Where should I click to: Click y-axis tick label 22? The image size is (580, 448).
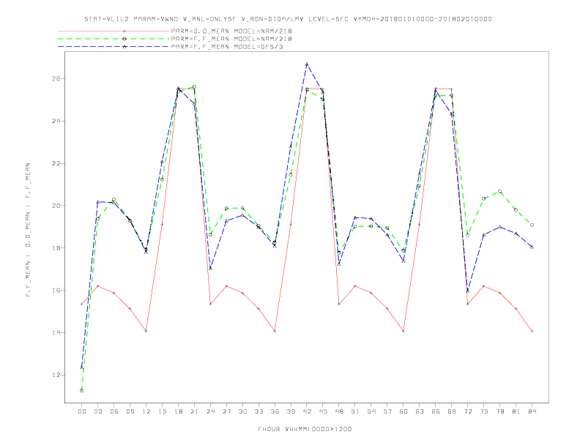click(x=56, y=163)
